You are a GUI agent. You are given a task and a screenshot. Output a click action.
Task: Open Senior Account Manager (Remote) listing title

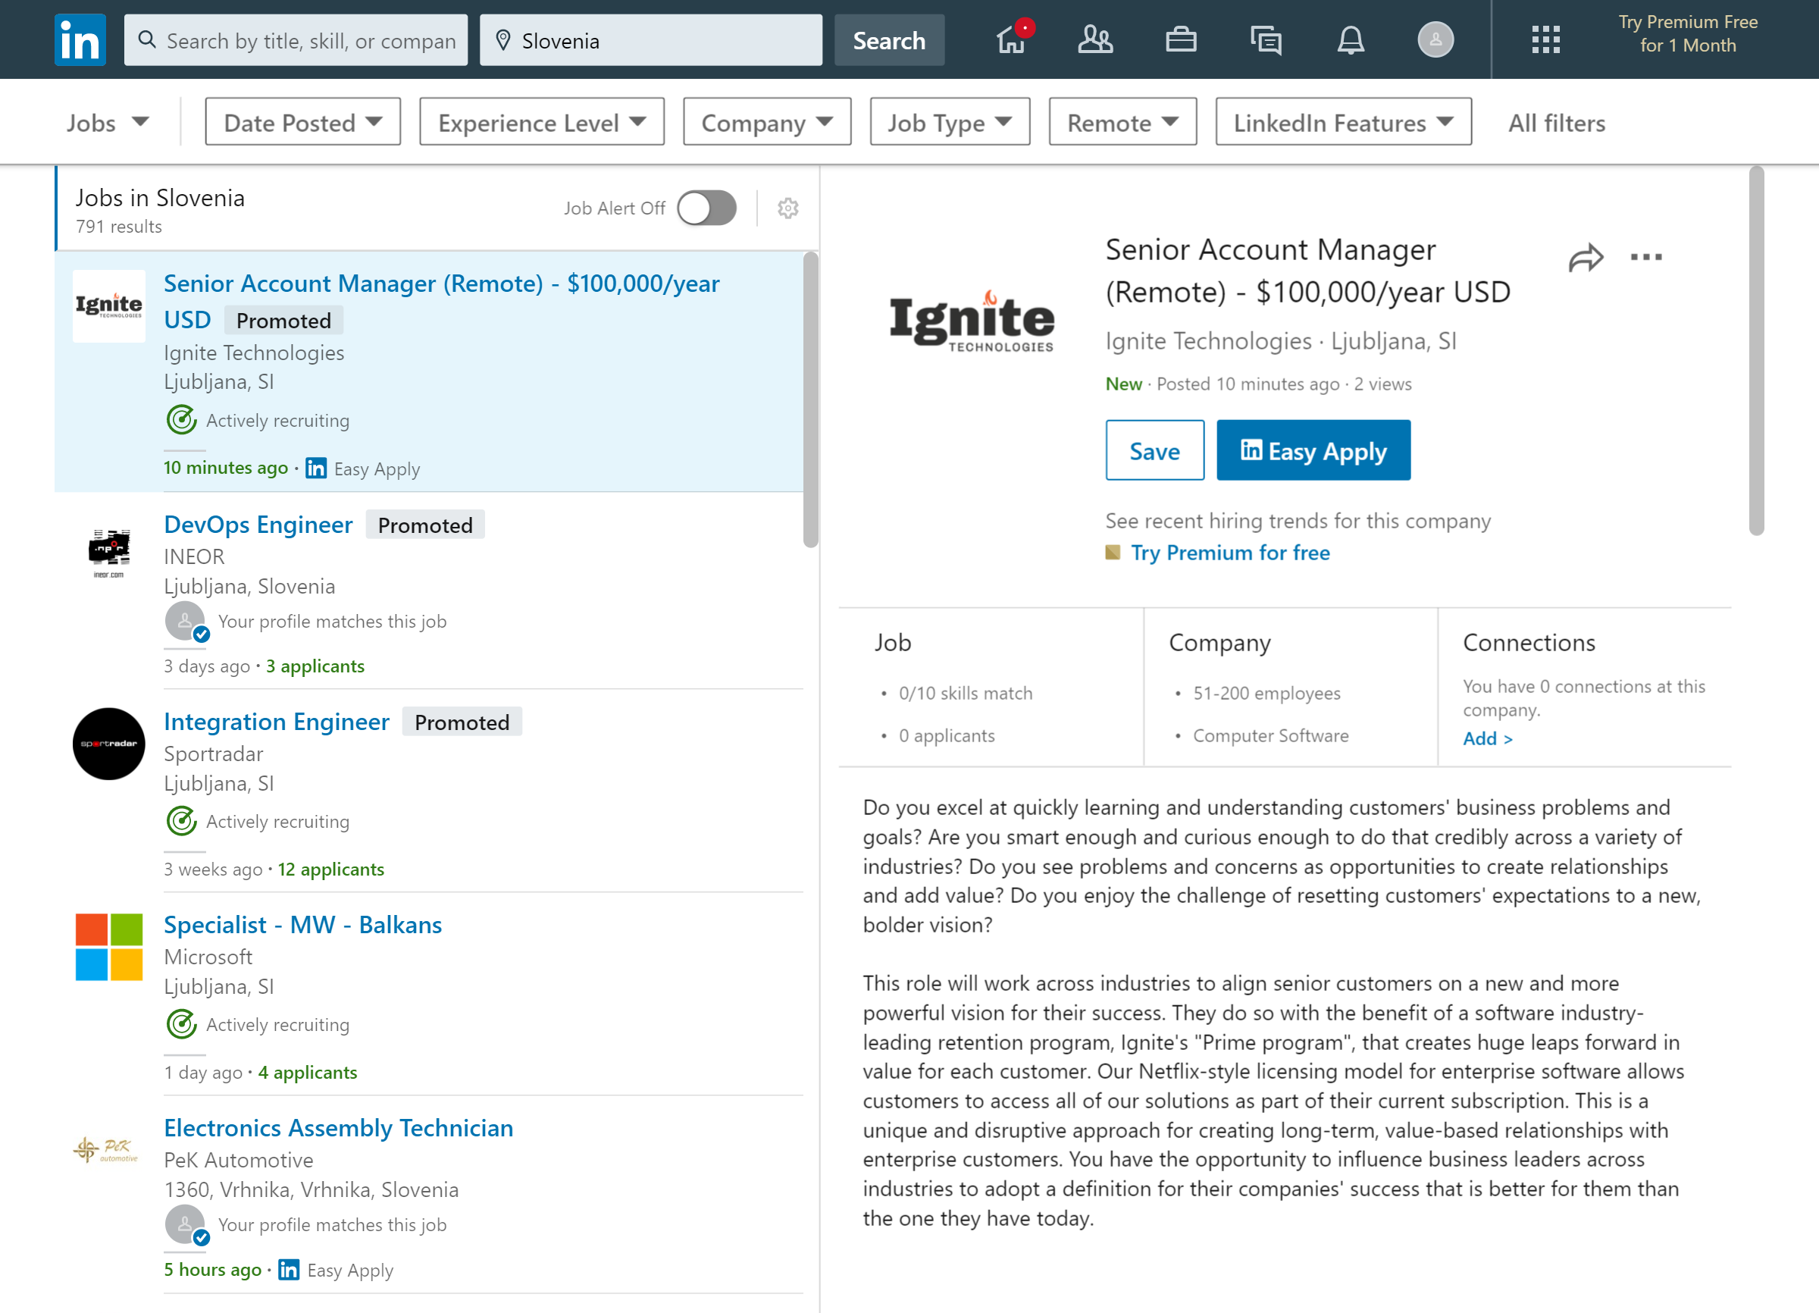(441, 301)
